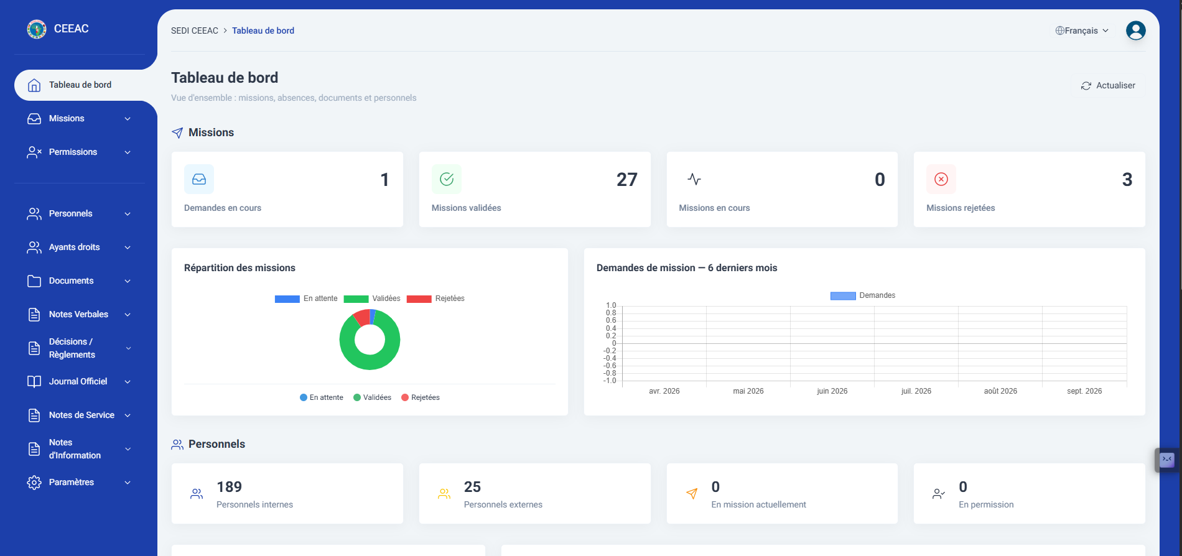Open the user profile avatar
This screenshot has height=556, width=1182.
[1135, 30]
